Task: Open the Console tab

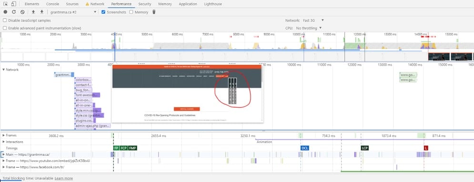Action: point(52,4)
